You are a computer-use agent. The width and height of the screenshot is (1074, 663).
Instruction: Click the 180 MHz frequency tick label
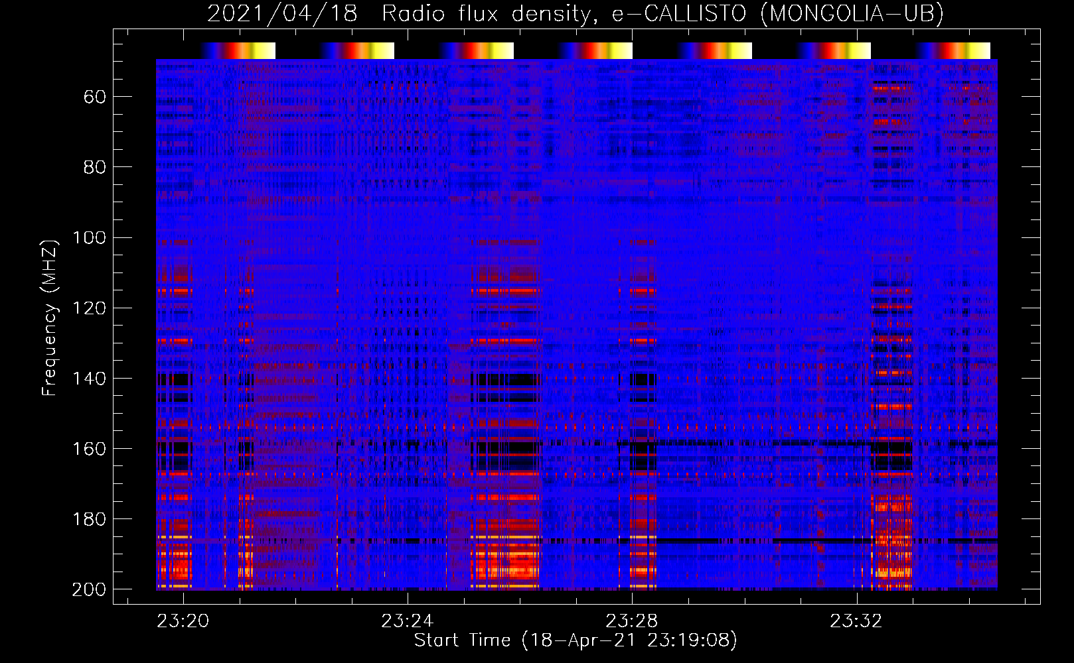coord(89,518)
